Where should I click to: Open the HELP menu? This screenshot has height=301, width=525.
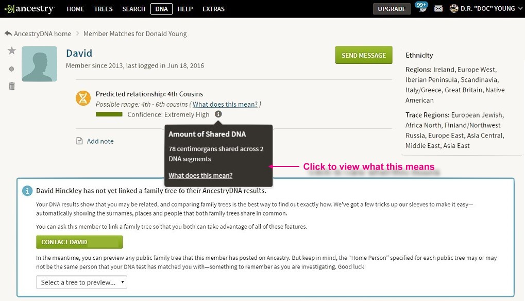[x=185, y=9]
